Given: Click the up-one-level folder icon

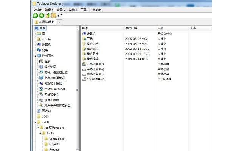Looking at the screenshot, I should click(48, 15).
